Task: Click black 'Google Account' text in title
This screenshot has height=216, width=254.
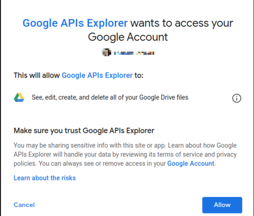Action: click(x=128, y=37)
